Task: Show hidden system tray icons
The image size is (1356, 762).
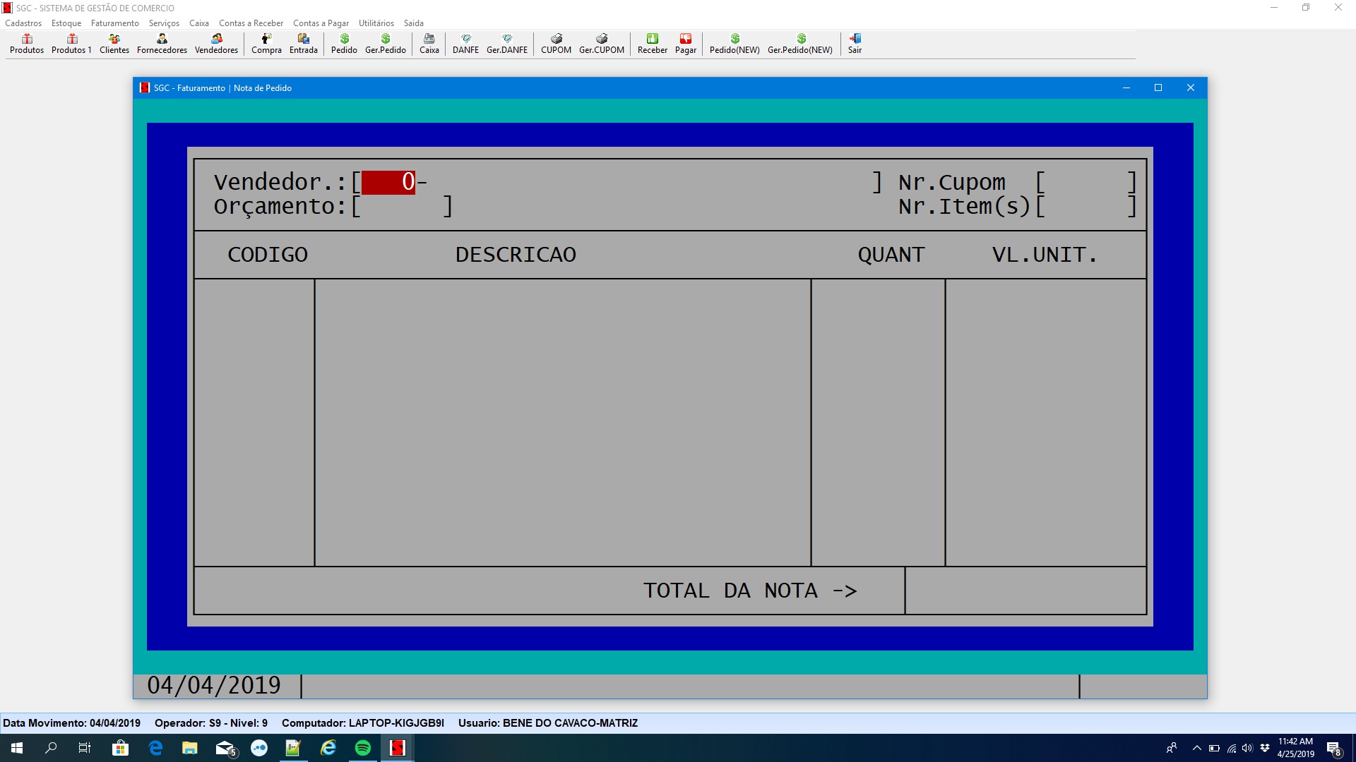Action: click(x=1196, y=748)
